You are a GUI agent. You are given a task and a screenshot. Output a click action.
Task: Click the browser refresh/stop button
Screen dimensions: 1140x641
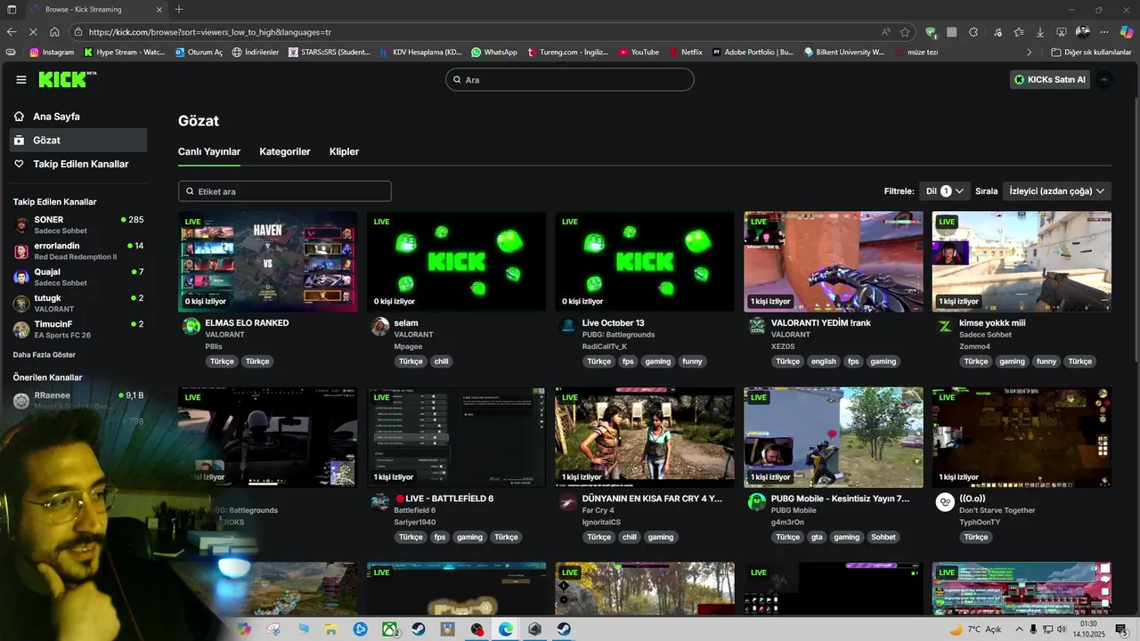[x=33, y=32]
